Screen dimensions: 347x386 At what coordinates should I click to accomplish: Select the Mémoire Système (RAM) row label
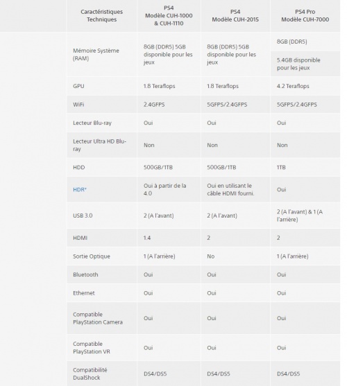click(x=96, y=55)
